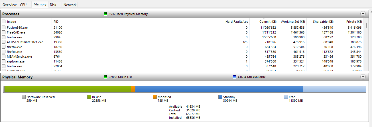Toggle the select-all Image checkbox
The width and height of the screenshot is (372, 127).
(4, 22)
